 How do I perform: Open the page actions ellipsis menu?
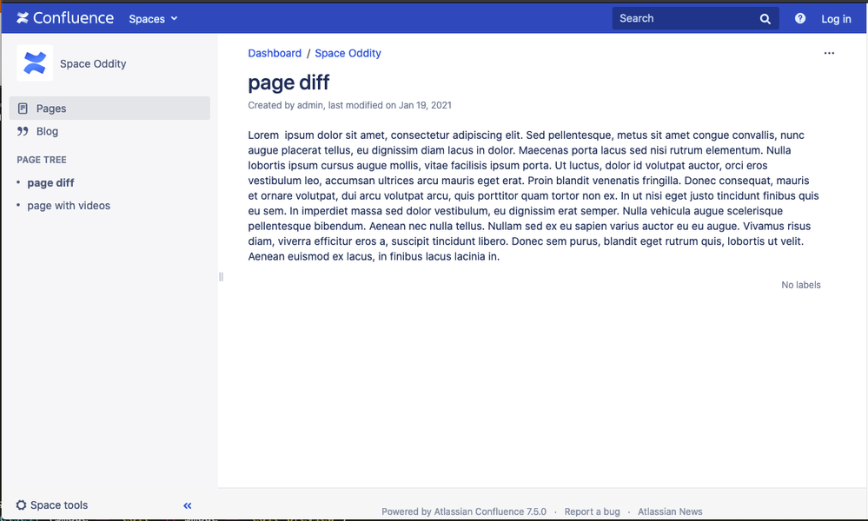[x=829, y=53]
